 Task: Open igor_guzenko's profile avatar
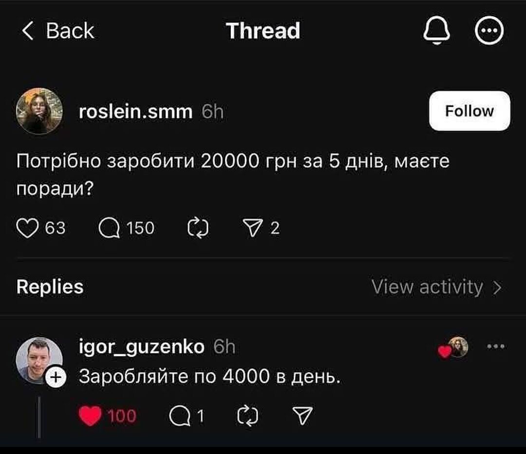[38, 359]
